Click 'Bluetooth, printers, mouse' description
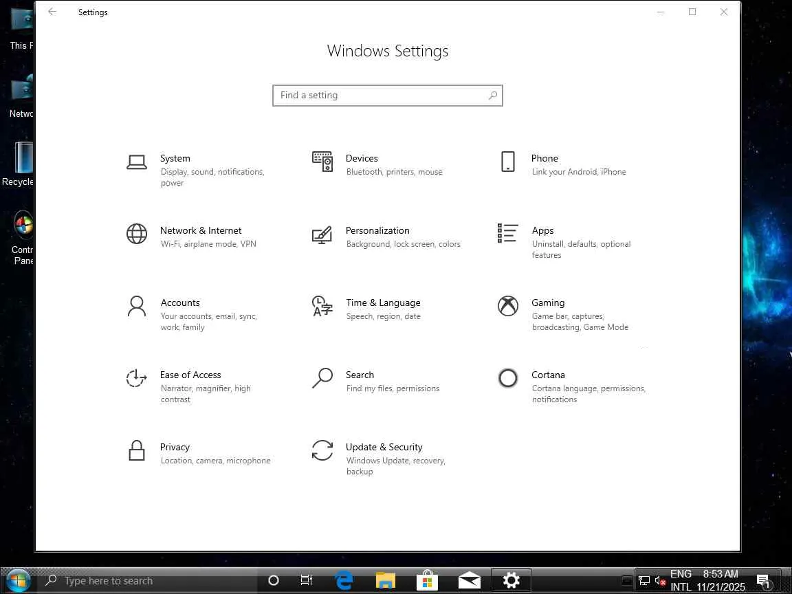This screenshot has width=792, height=594. pyautogui.click(x=394, y=172)
